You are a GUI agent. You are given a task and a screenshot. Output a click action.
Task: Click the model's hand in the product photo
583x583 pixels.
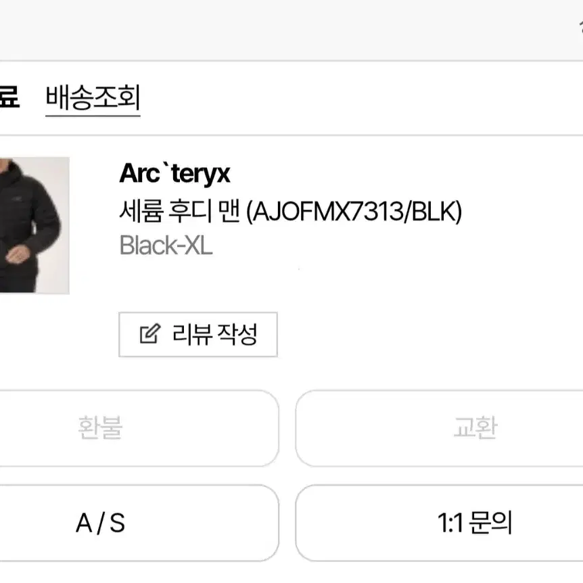pos(18,255)
